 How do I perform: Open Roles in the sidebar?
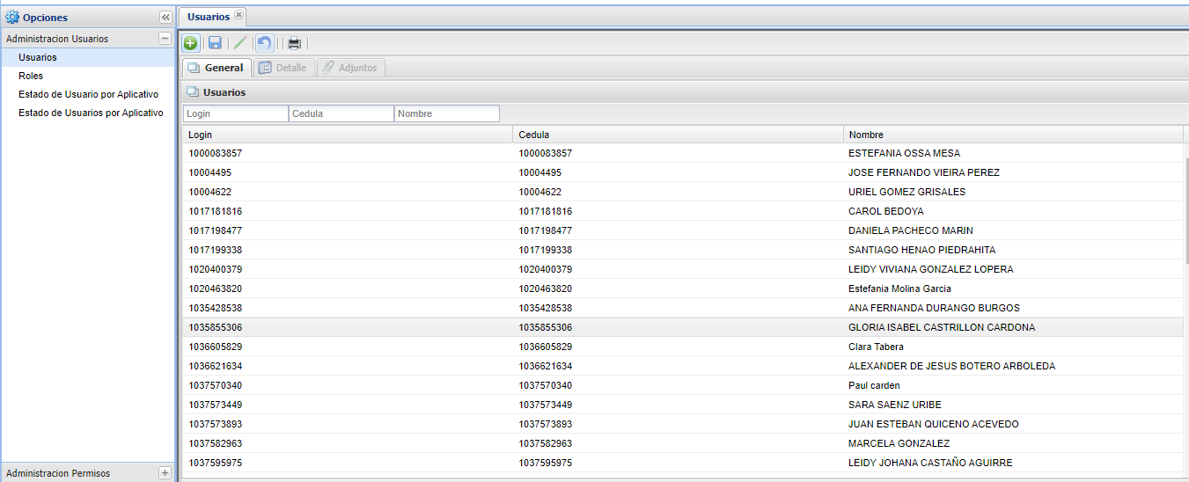click(31, 76)
